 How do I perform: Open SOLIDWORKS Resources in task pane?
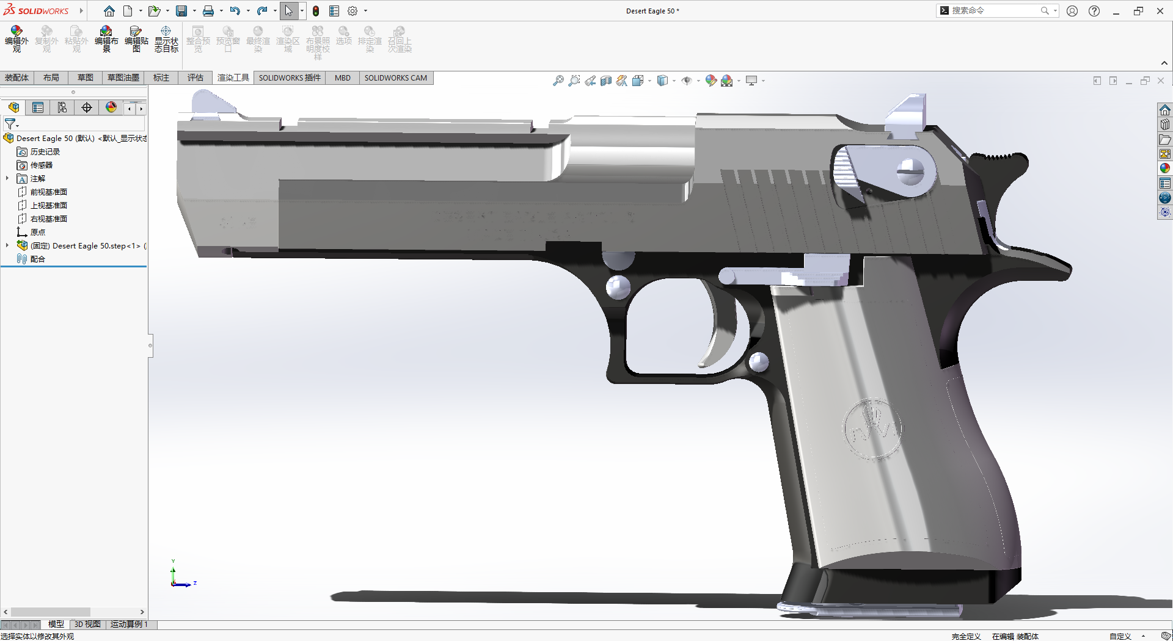(x=1165, y=110)
